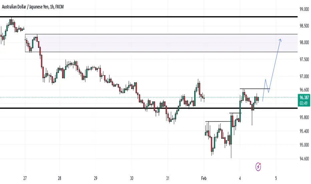The image size is (311, 184).
Task: Select the shaded supply zone rectangle
Action: (x=161, y=43)
